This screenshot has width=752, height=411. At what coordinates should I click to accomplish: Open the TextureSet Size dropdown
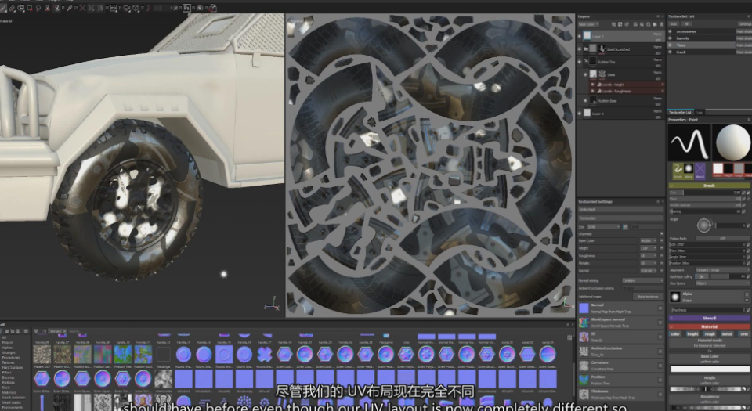(x=604, y=226)
